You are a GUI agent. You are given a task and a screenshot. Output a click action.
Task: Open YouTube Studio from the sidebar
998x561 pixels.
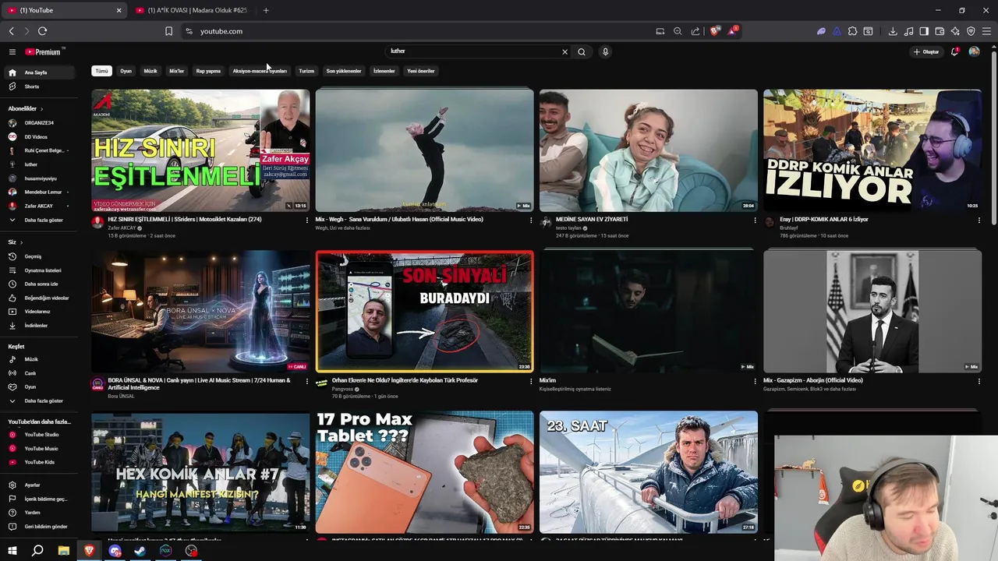(41, 435)
